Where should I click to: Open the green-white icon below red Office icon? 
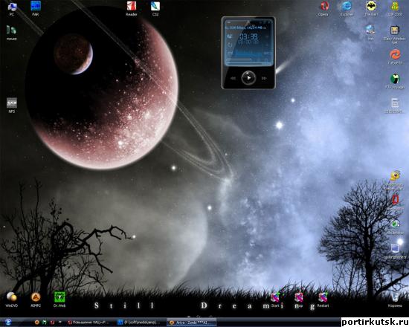point(395,227)
